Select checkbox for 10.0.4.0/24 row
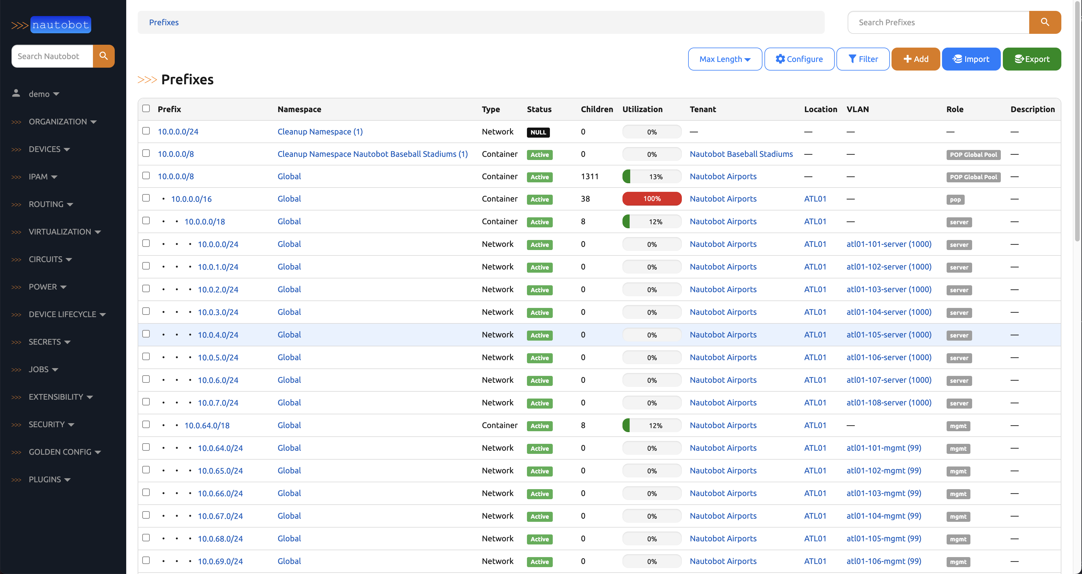This screenshot has width=1082, height=574. click(146, 334)
